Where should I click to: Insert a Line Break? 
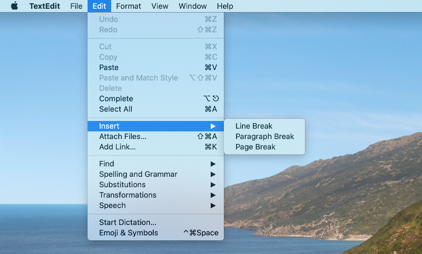[x=264, y=126]
